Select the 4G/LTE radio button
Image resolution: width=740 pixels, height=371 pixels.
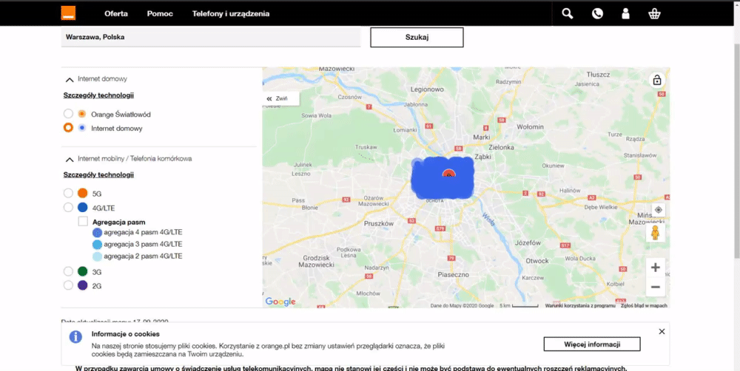(x=68, y=208)
